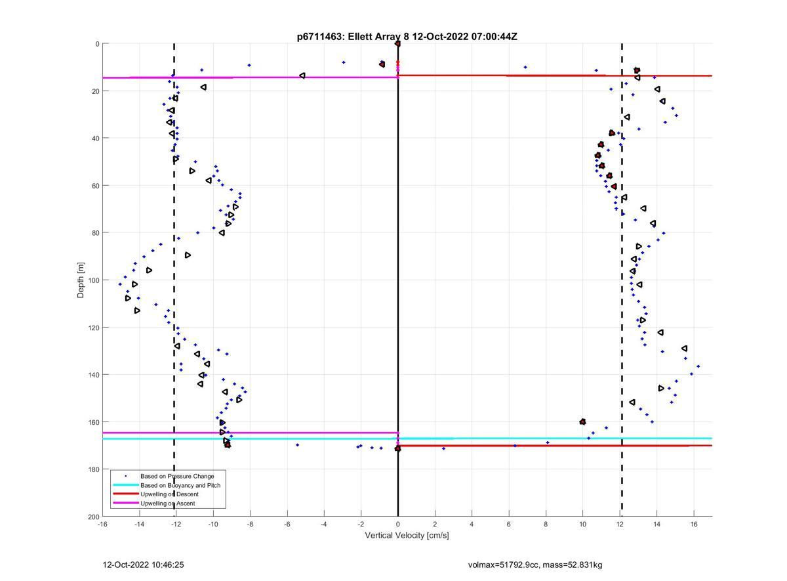The image size is (787, 581).
Task: Click legend entry 'Upwelling on Descent'
Action: coord(169,494)
